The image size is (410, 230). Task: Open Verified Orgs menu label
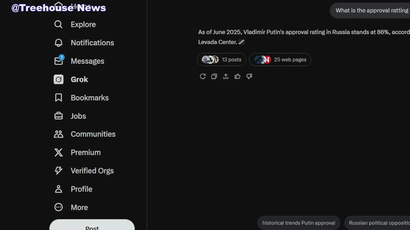tap(92, 171)
